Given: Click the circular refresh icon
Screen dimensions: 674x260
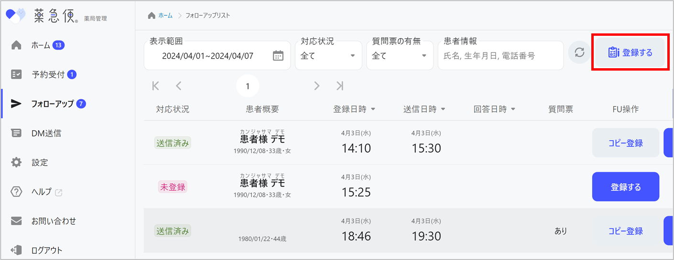Looking at the screenshot, I should pyautogui.click(x=579, y=52).
